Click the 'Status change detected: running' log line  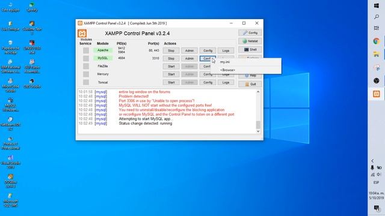point(146,124)
